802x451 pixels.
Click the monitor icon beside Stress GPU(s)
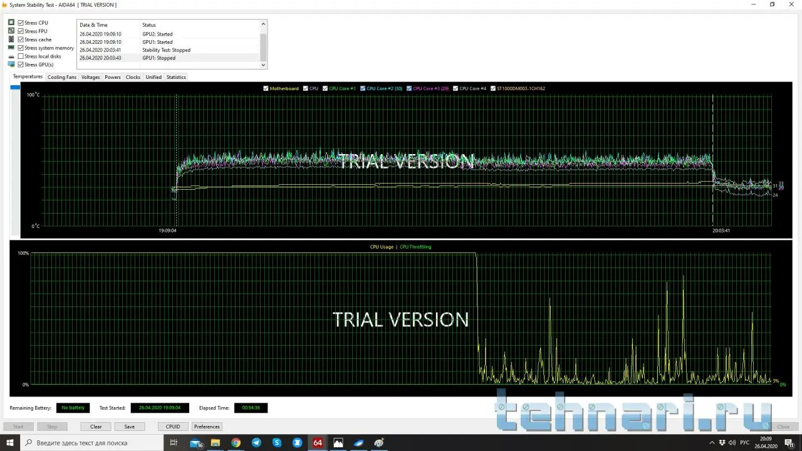(11, 65)
